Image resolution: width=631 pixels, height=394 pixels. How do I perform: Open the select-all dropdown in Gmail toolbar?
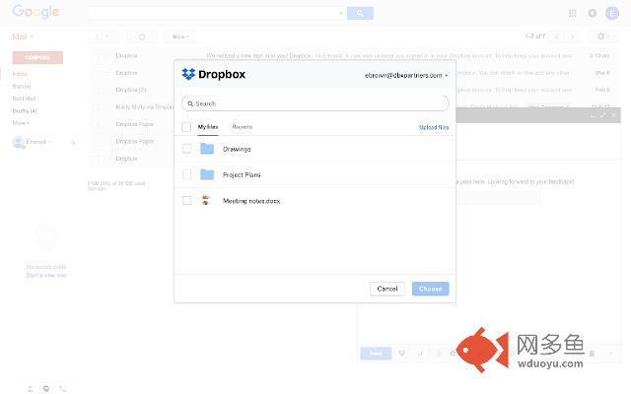point(103,36)
